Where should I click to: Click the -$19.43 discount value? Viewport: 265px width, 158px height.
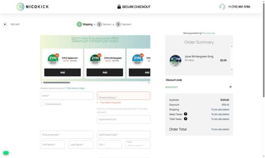[x=225, y=105]
